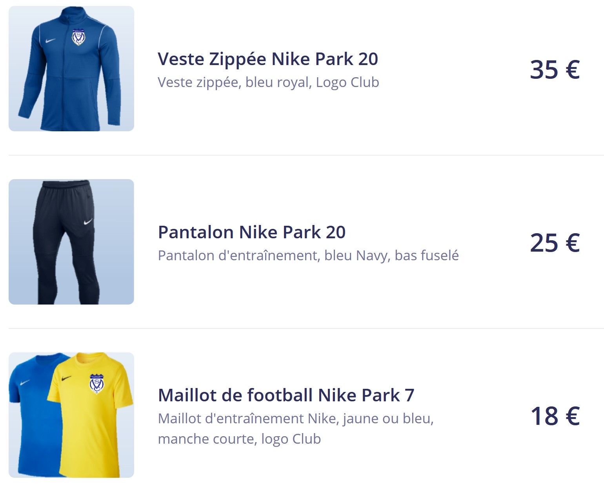Click the Nike swoosh on the pants
The height and width of the screenshot is (486, 604).
click(88, 222)
